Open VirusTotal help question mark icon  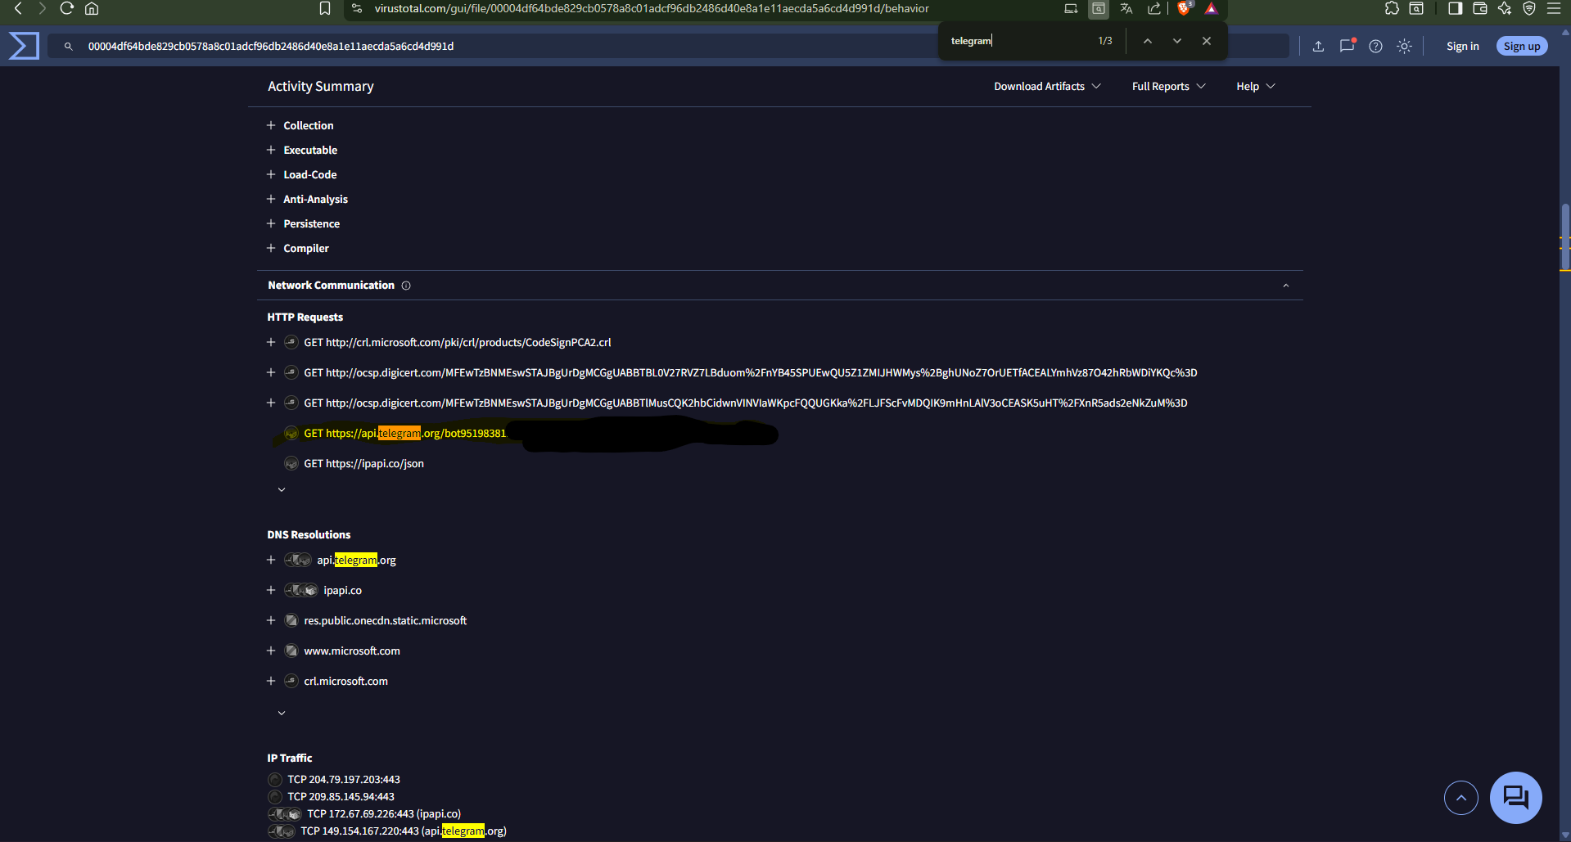(x=1375, y=46)
